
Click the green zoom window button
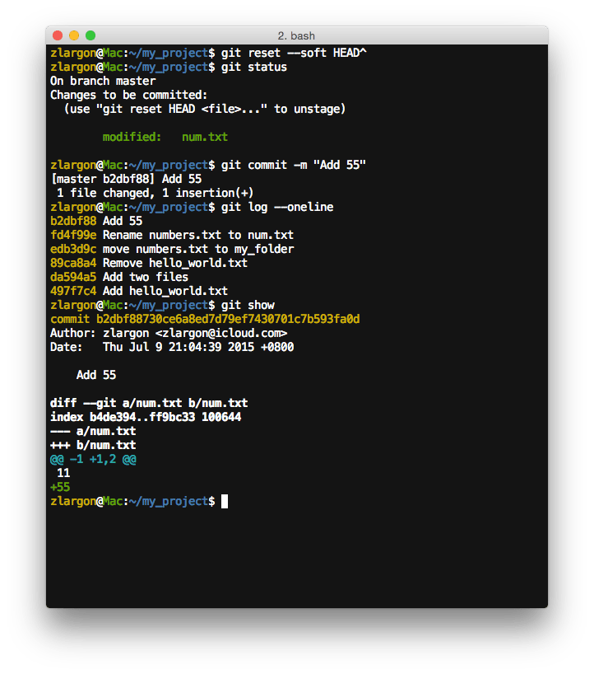pyautogui.click(x=90, y=35)
